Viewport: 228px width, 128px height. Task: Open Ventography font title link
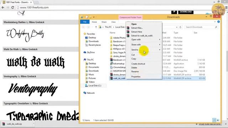pos(10,76)
